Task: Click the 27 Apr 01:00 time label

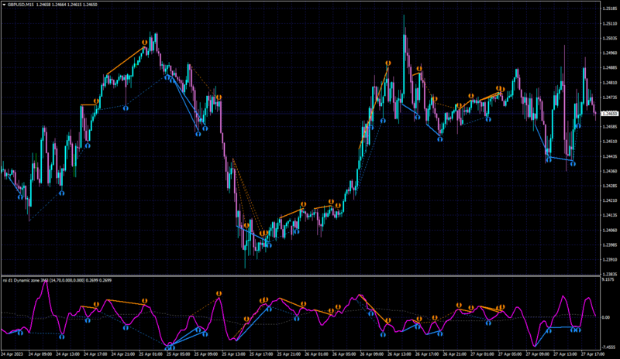Action: (x=482, y=354)
